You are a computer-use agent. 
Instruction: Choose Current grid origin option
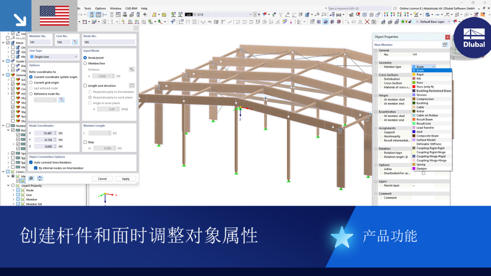coord(31,82)
